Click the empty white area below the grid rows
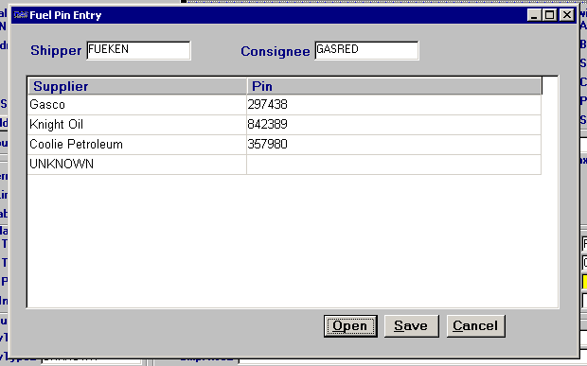 coord(292,240)
